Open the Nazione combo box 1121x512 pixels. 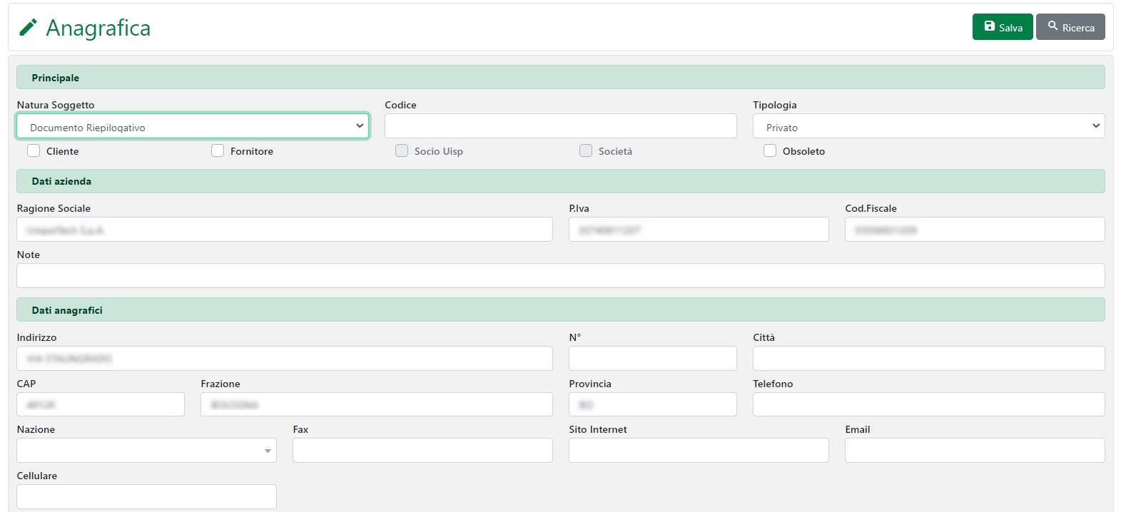pyautogui.click(x=146, y=451)
